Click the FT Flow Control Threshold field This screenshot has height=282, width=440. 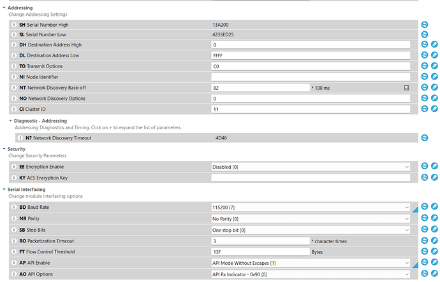[x=260, y=251]
